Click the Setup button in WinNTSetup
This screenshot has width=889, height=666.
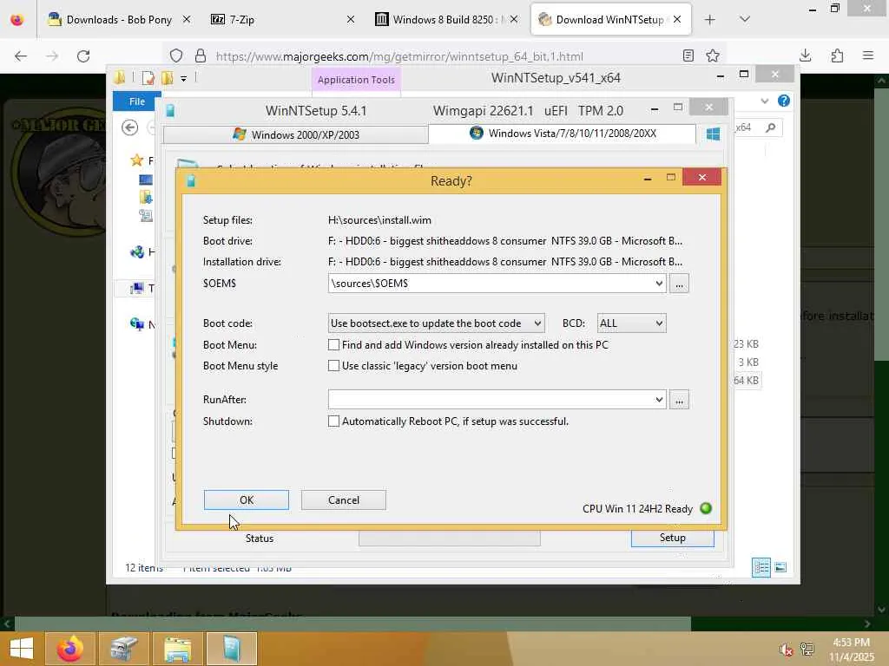click(673, 538)
